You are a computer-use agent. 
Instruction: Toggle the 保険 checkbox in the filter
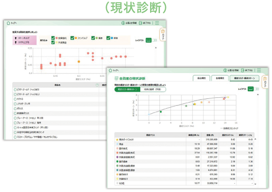click(108, 38)
